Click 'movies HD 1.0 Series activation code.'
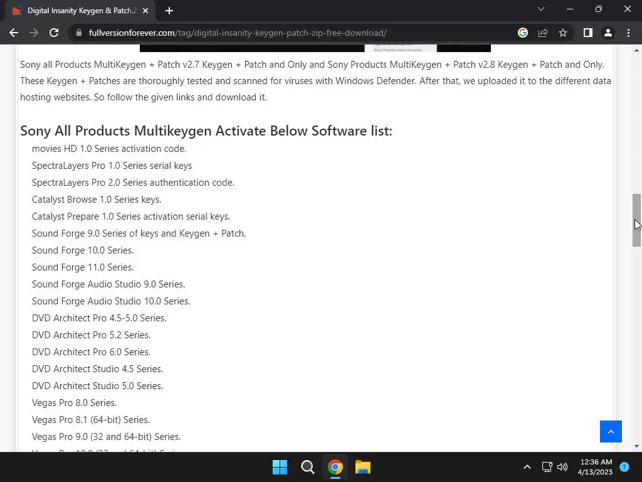 pos(109,148)
